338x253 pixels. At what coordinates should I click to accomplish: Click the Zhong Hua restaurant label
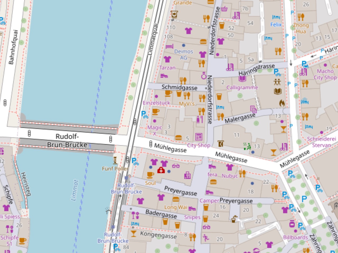pos(301,28)
